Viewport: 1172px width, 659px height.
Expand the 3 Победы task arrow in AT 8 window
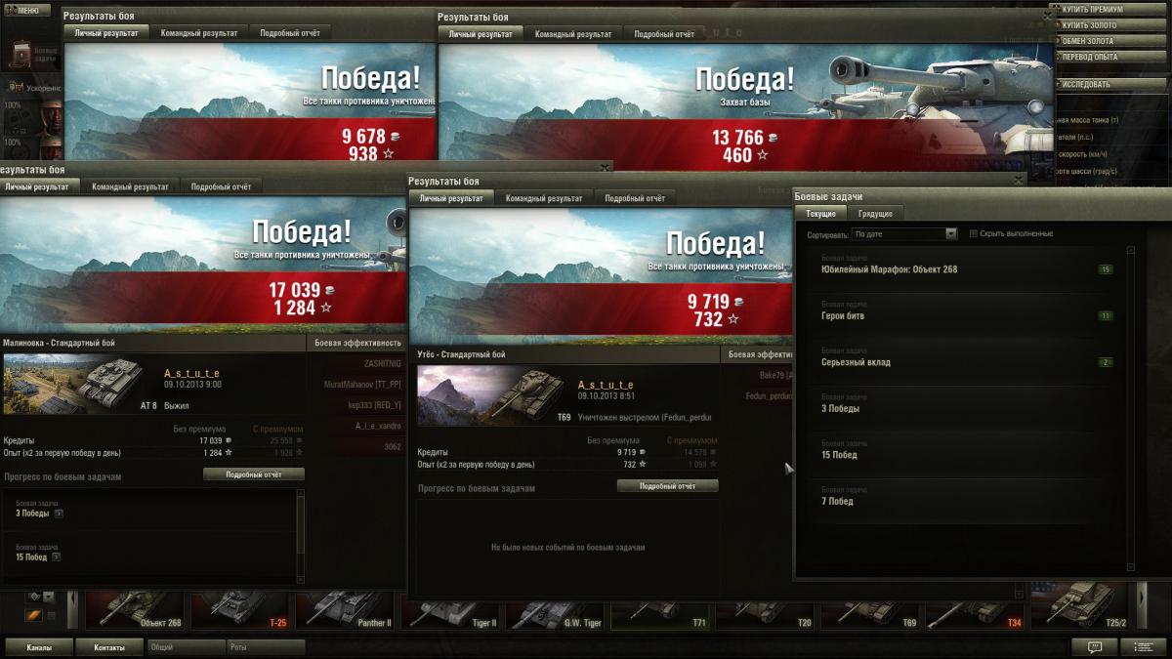pos(58,514)
